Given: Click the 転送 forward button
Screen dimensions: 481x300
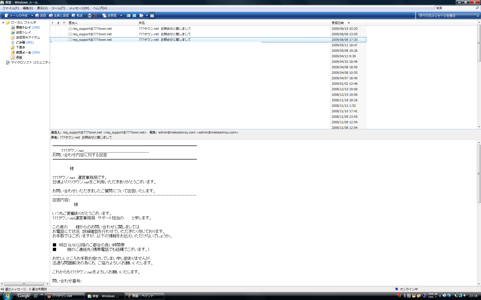Looking at the screenshot, I should pyautogui.click(x=77, y=15).
